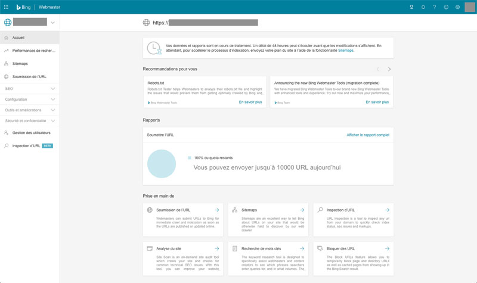Click the Webmaster label in the header
The image size is (477, 283).
click(49, 7)
